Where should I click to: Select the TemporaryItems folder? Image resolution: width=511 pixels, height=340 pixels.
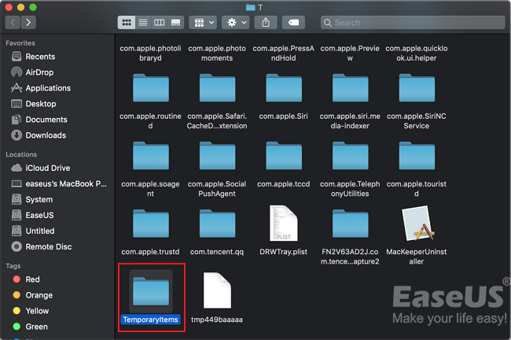pyautogui.click(x=150, y=290)
